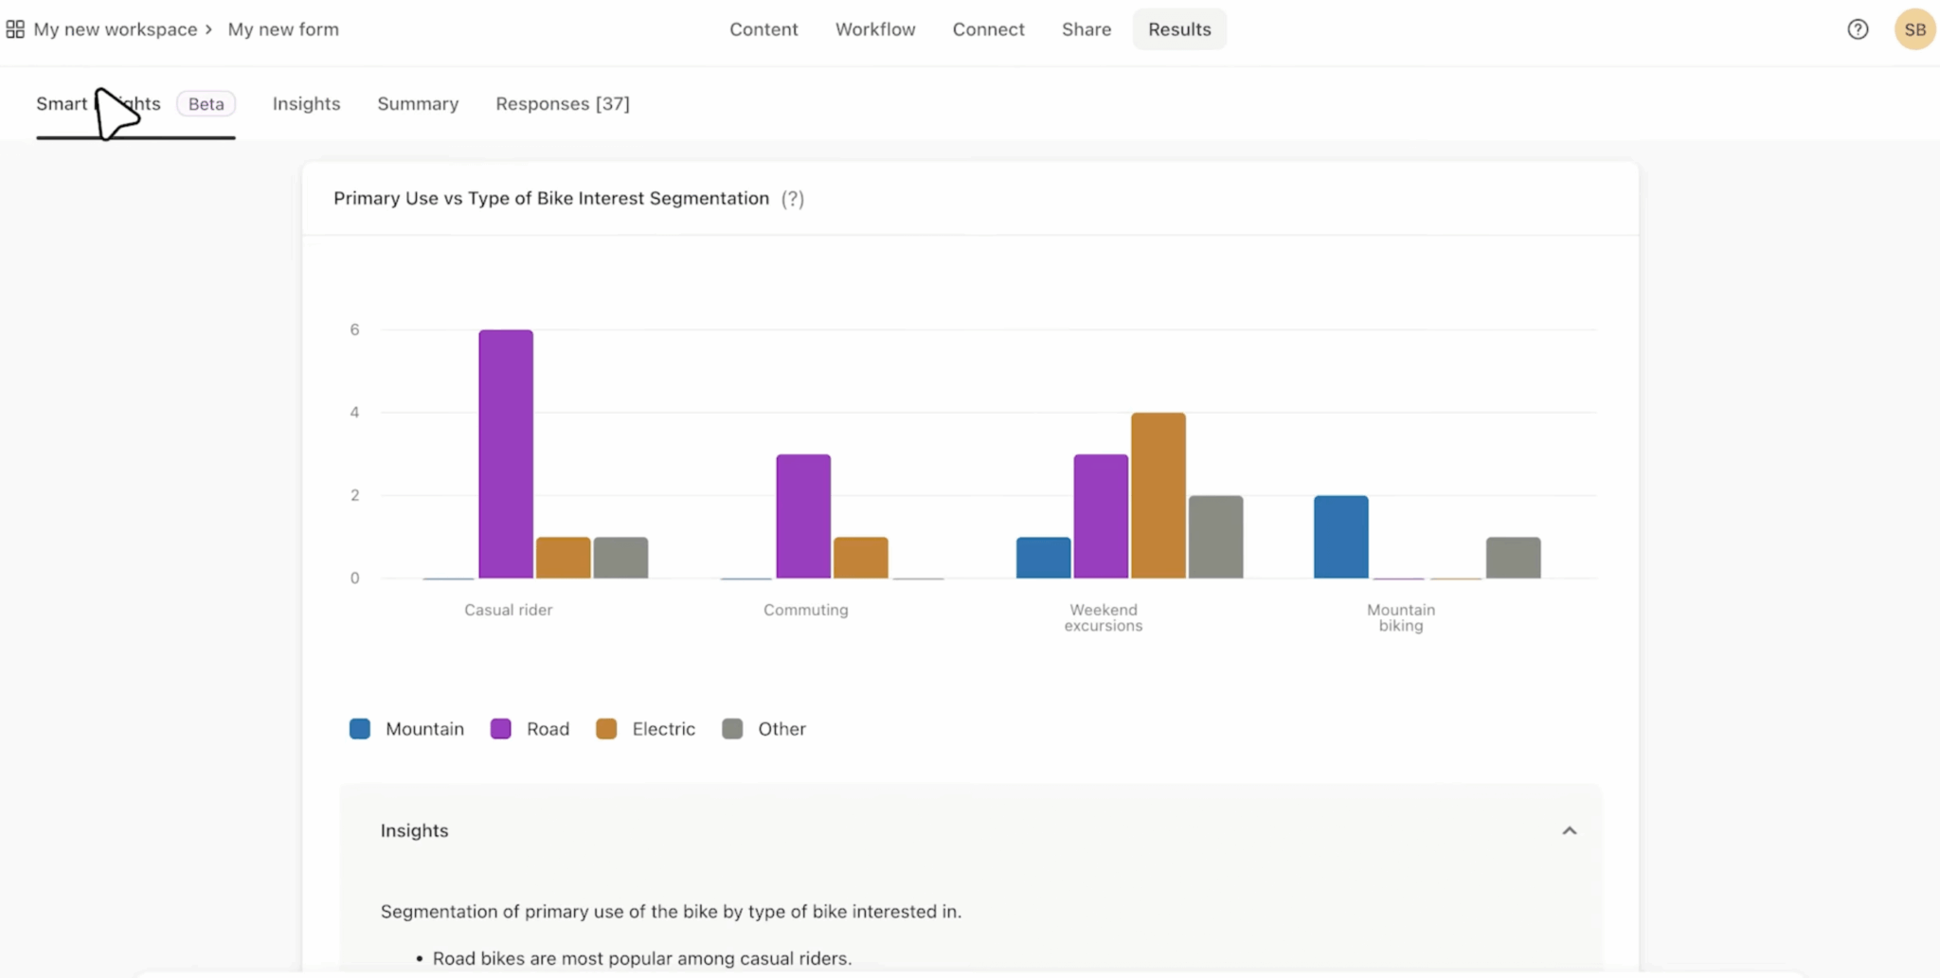Click the workspace grid icon
This screenshot has height=978, width=1940.
pos(15,29)
